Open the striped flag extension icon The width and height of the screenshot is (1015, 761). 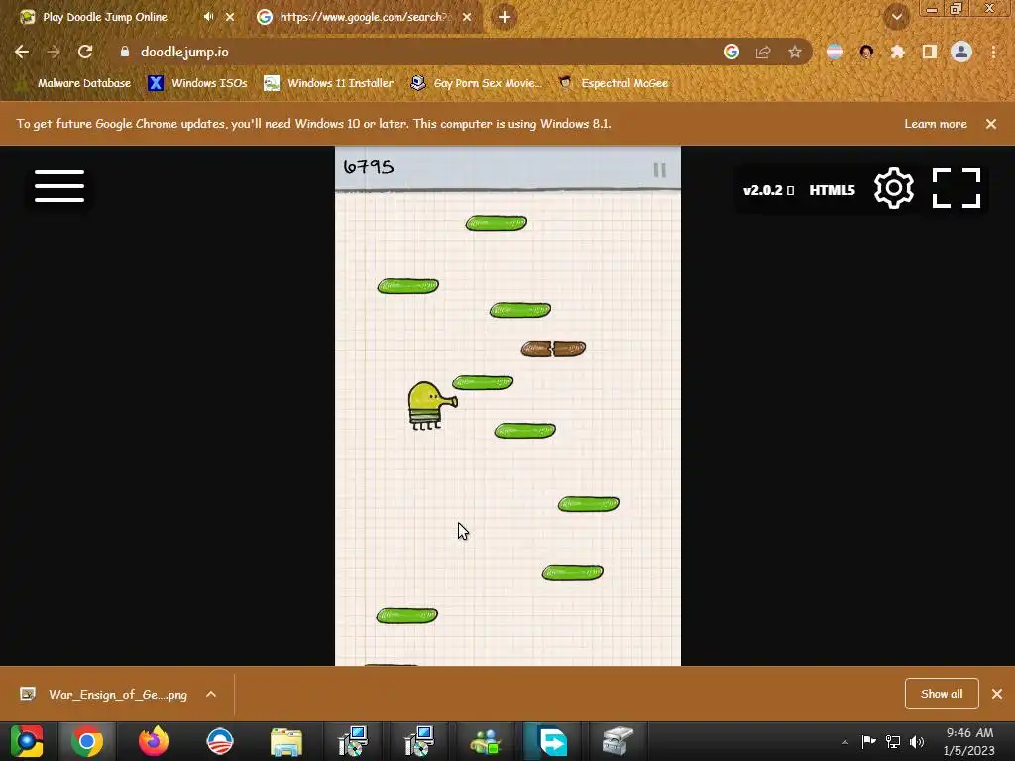click(x=835, y=52)
